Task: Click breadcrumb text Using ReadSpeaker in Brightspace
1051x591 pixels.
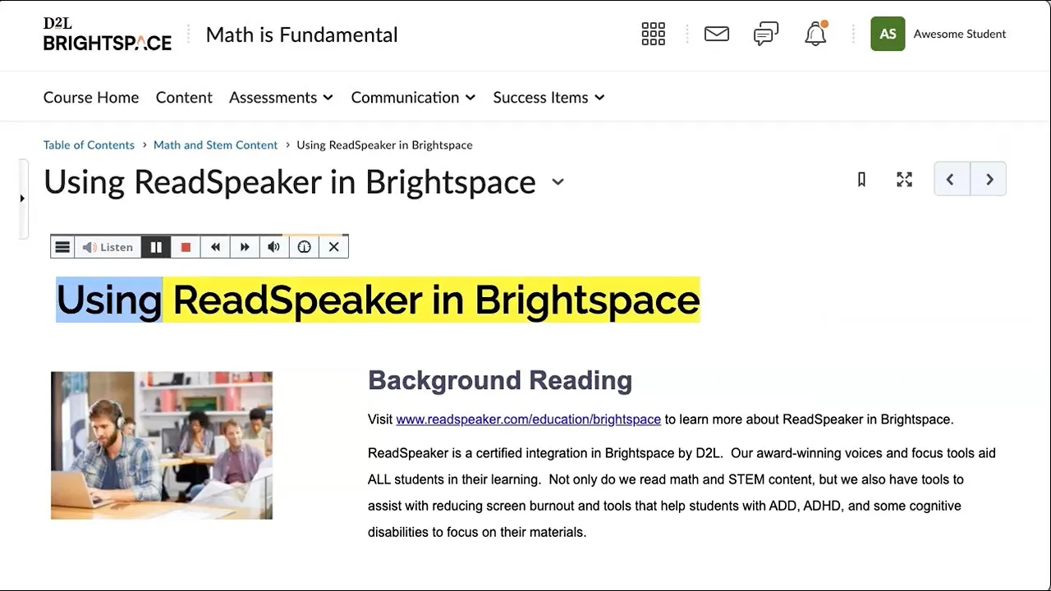Action: click(384, 144)
